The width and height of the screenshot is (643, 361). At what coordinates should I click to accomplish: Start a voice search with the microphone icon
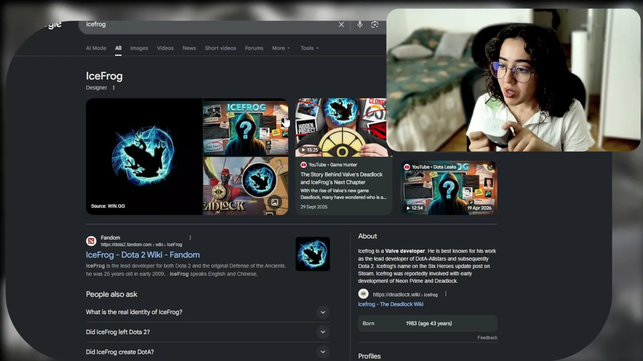[x=360, y=25]
